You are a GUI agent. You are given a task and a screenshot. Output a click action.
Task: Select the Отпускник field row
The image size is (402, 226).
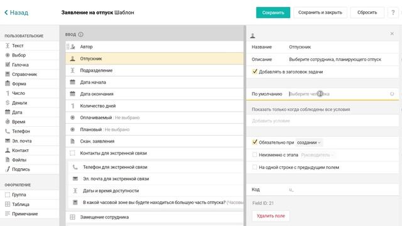[155, 58]
